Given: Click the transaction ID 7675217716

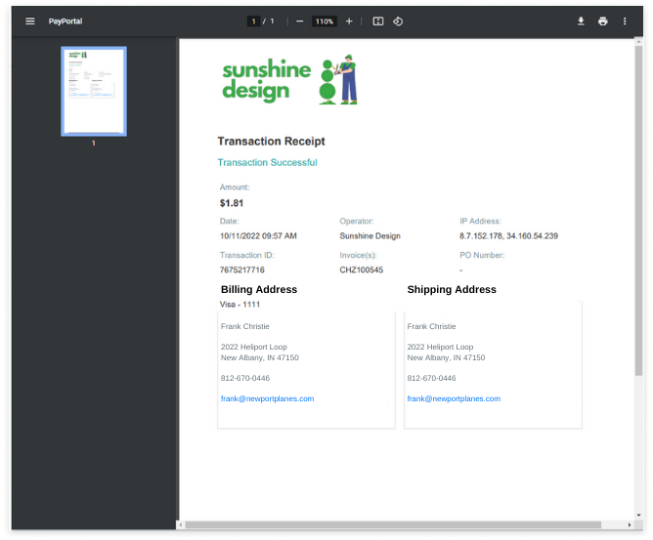Looking at the screenshot, I should pyautogui.click(x=242, y=270).
